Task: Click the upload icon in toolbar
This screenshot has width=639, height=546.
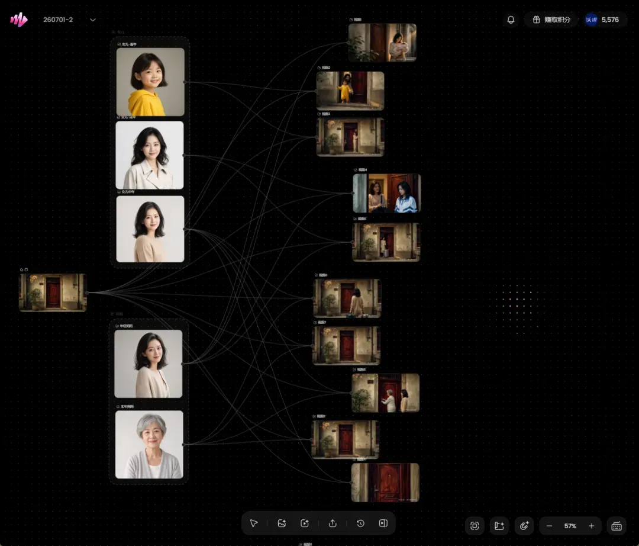Action: click(x=333, y=523)
